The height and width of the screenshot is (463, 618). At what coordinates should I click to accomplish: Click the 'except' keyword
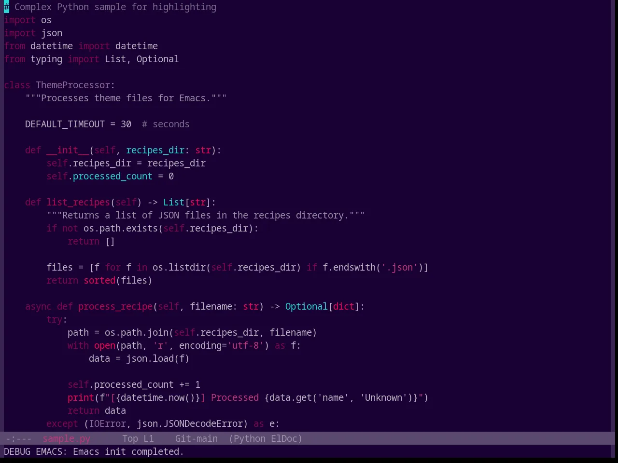point(62,423)
